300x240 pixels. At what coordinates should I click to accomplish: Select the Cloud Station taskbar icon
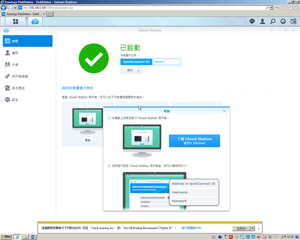[35, 21]
